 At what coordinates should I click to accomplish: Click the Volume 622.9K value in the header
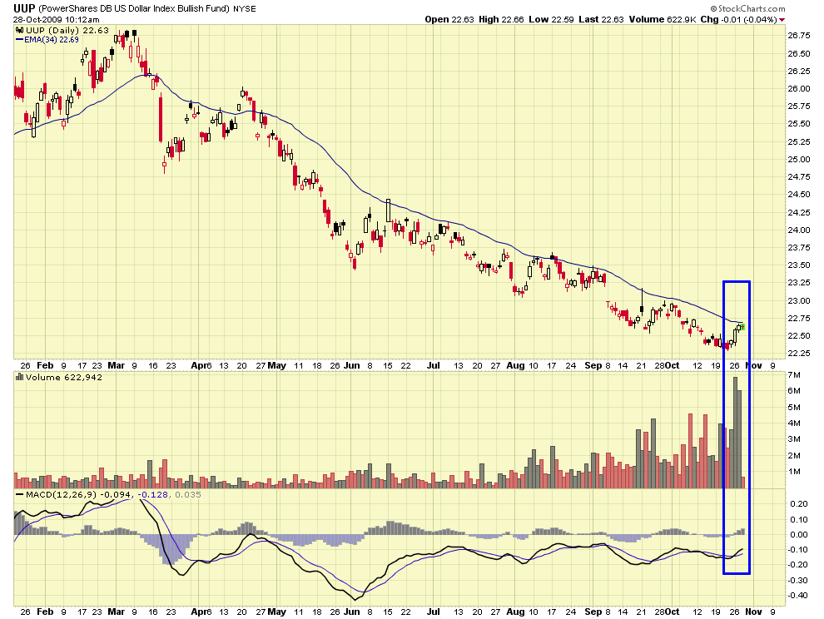663,19
